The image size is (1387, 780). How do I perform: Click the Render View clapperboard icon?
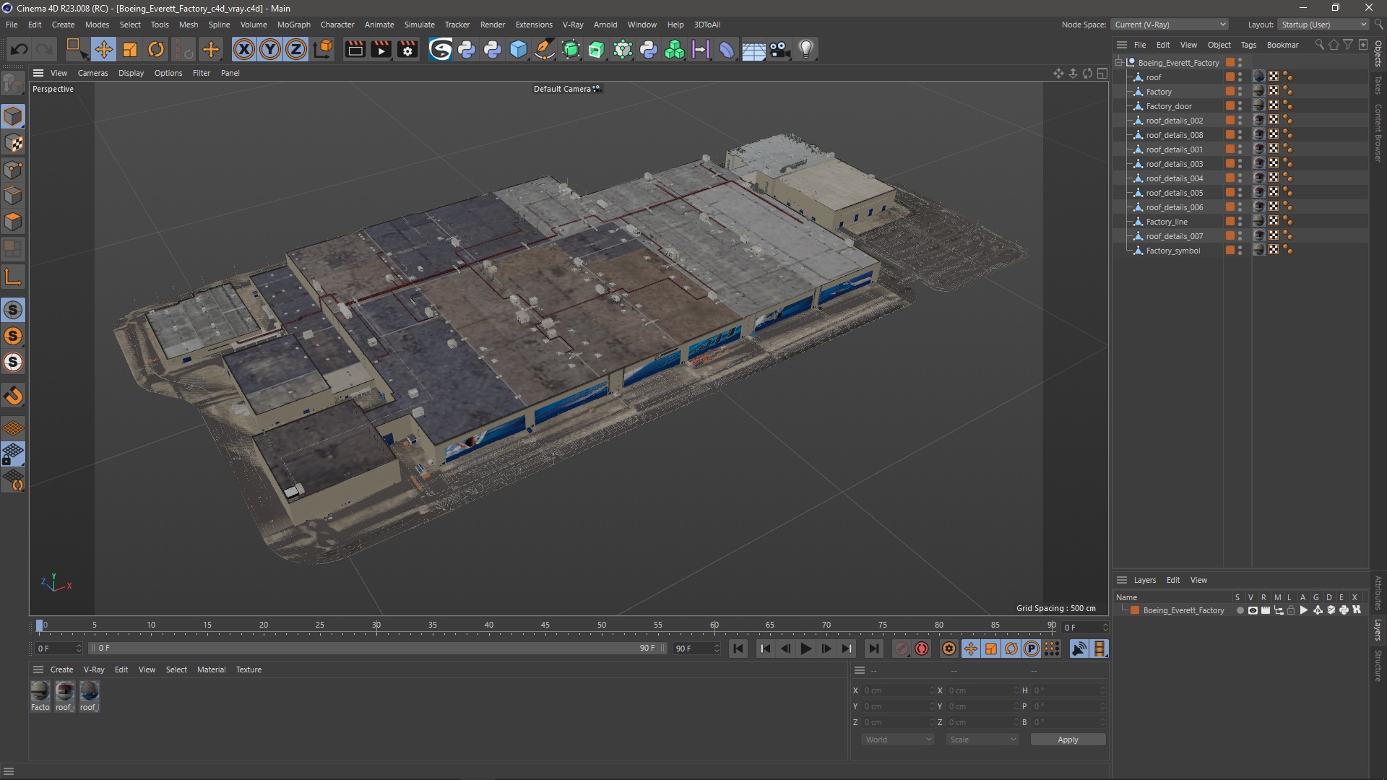click(355, 49)
